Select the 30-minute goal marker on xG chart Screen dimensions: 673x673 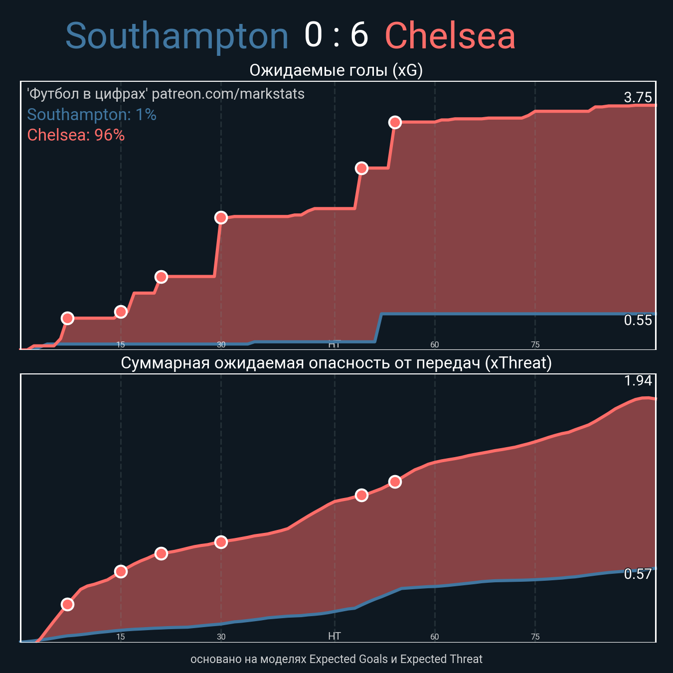click(221, 217)
